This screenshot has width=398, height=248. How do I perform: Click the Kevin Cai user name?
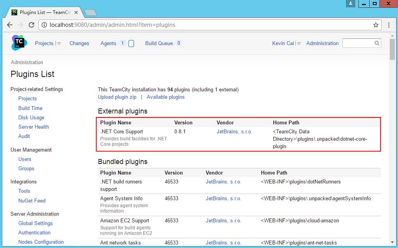(283, 44)
